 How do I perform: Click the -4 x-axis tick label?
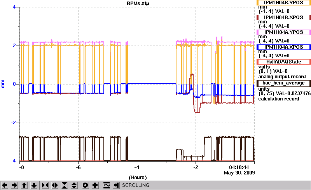coord(137,167)
